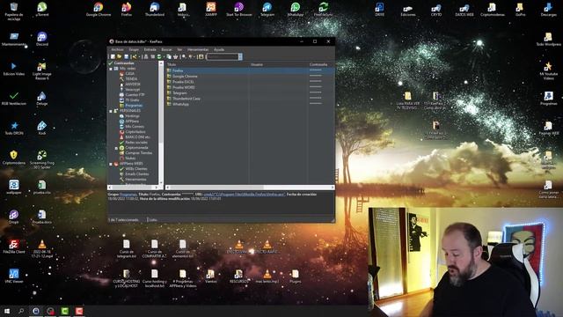This screenshot has height=317, width=563.
Task: Expand the Criptomoneda group
Action: pos(116,148)
